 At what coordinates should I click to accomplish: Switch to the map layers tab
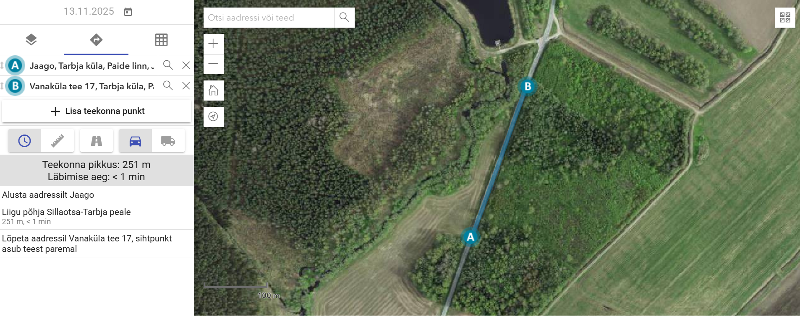point(31,40)
